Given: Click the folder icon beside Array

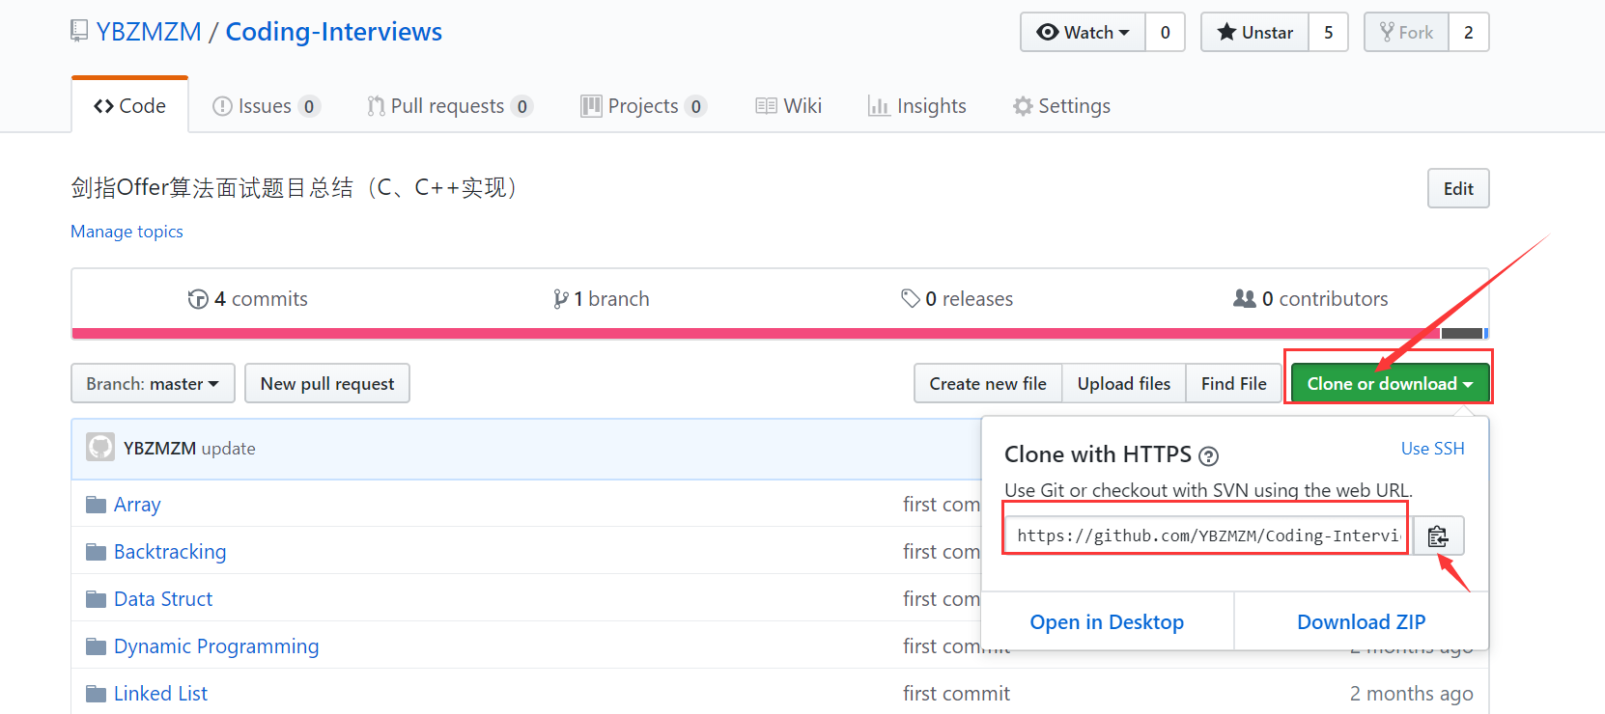Looking at the screenshot, I should coord(96,505).
